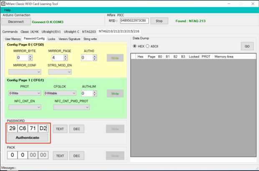The image size is (259, 171).
Task: Open the Ultralight/EV1 tab
Action: coord(51,32)
